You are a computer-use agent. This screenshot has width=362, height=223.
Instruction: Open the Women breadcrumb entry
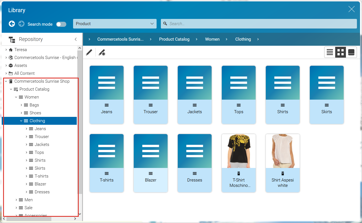(212, 39)
